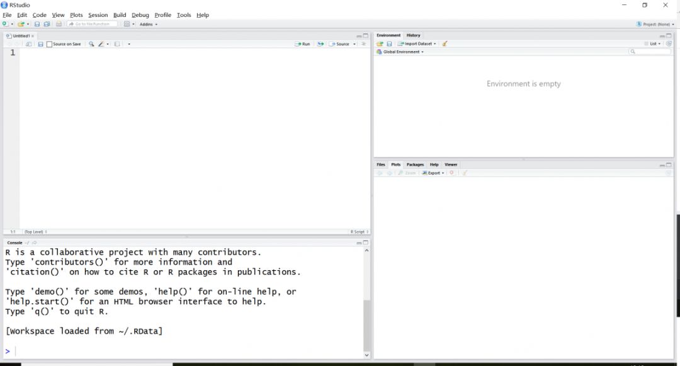Image resolution: width=680 pixels, height=366 pixels.
Task: Switch to the Files tab
Action: (x=381, y=164)
